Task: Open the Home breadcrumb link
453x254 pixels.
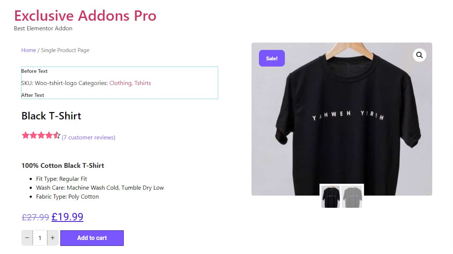Action: (x=29, y=50)
